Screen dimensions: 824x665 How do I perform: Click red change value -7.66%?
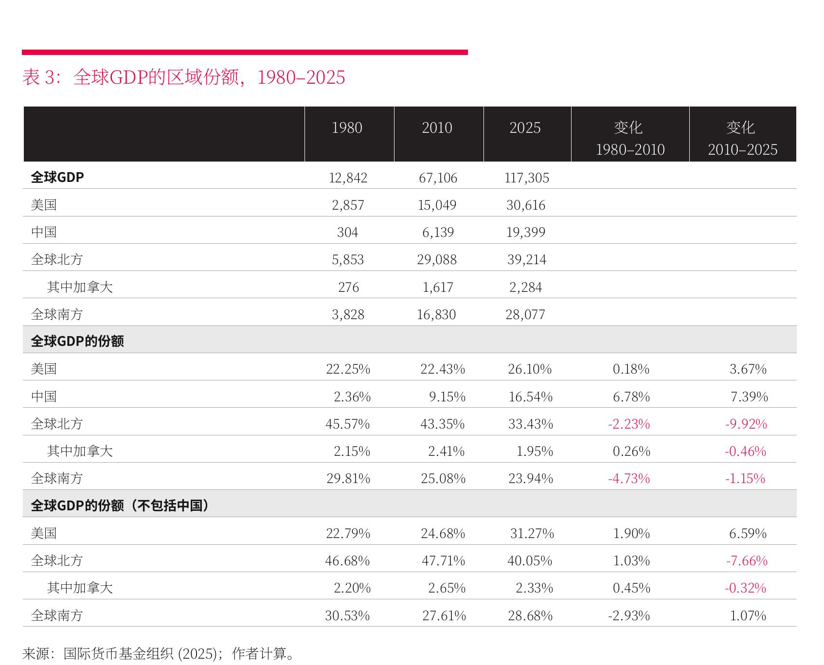(x=747, y=561)
